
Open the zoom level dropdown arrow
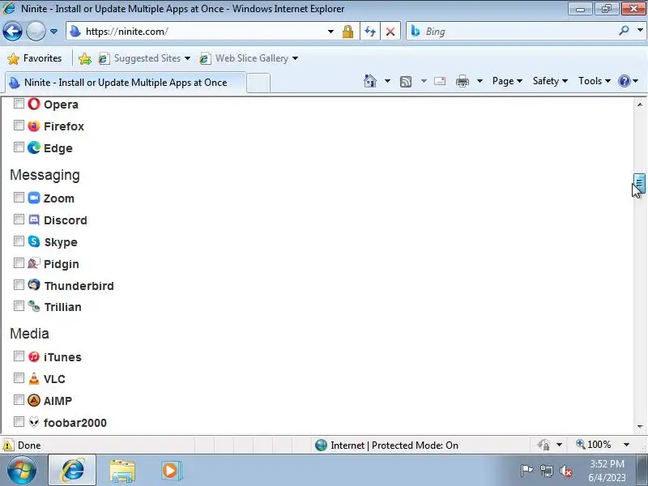(x=626, y=445)
